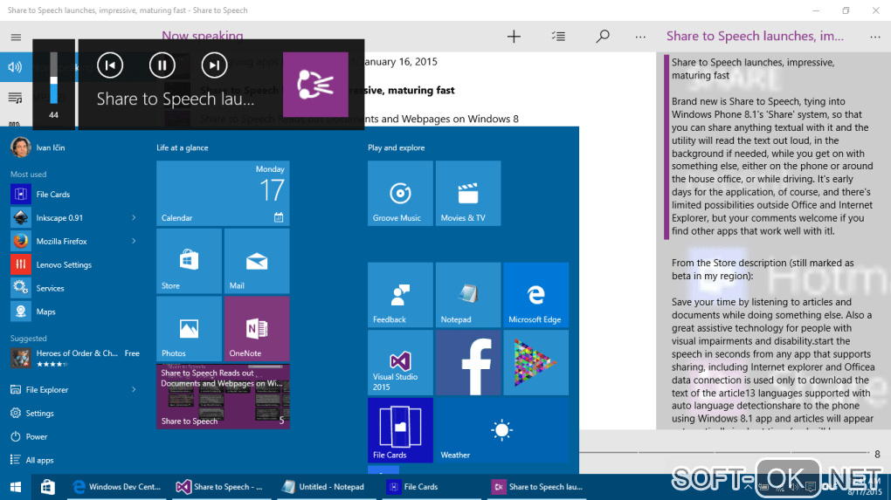Screen dimensions: 891x500
Task: Launch Microsoft Edge tile
Action: coord(535,295)
